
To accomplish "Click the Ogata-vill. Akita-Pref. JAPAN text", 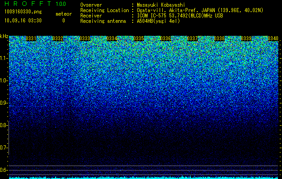I will (200, 10).
